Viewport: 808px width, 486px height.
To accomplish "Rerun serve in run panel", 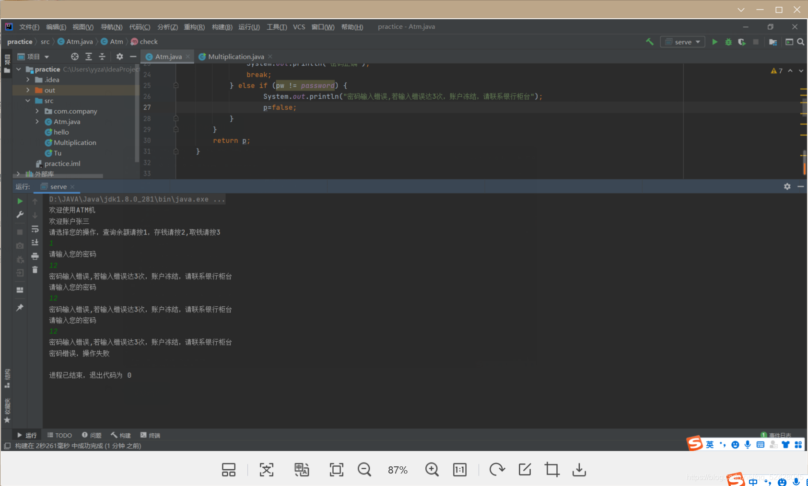I will [20, 201].
